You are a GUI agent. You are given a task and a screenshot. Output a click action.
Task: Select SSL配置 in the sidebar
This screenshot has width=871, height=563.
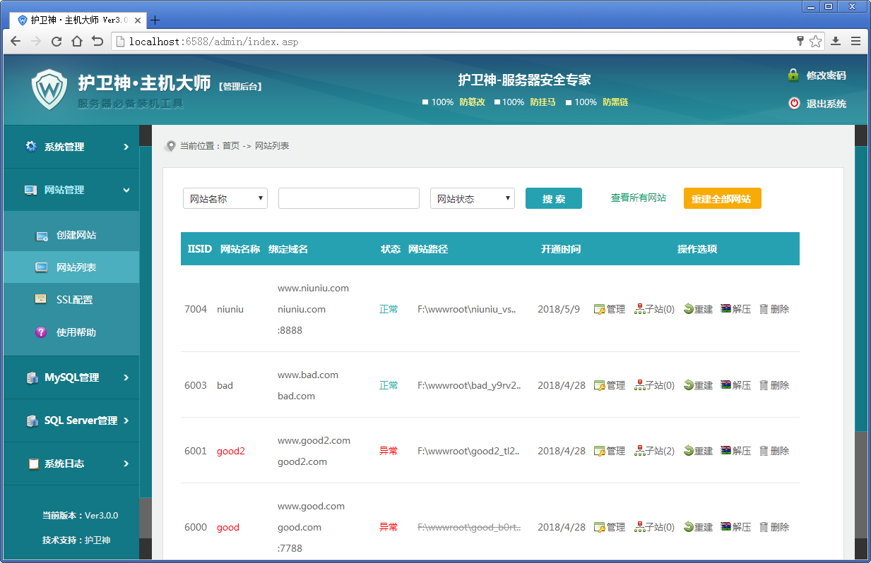pos(71,299)
